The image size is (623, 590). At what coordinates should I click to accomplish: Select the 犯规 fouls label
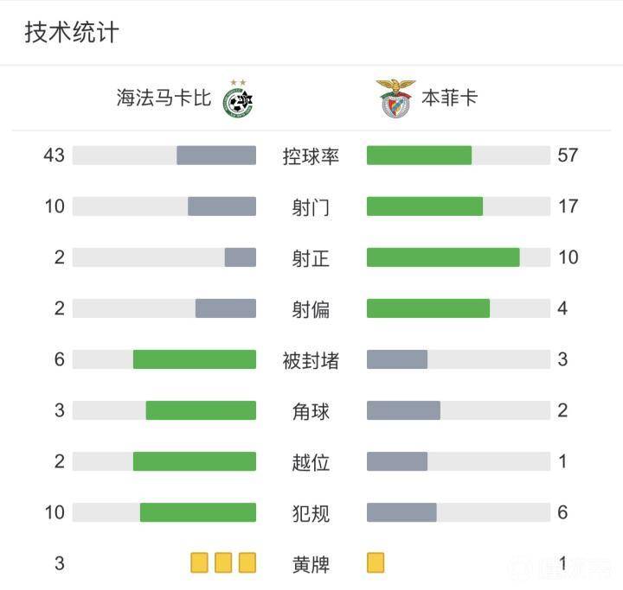[x=311, y=513]
